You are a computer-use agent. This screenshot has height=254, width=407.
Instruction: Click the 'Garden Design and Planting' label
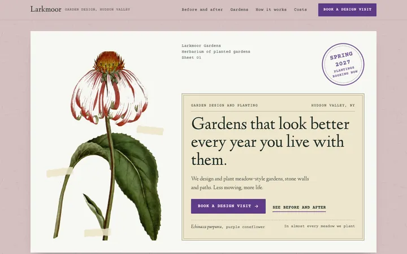[x=224, y=106]
